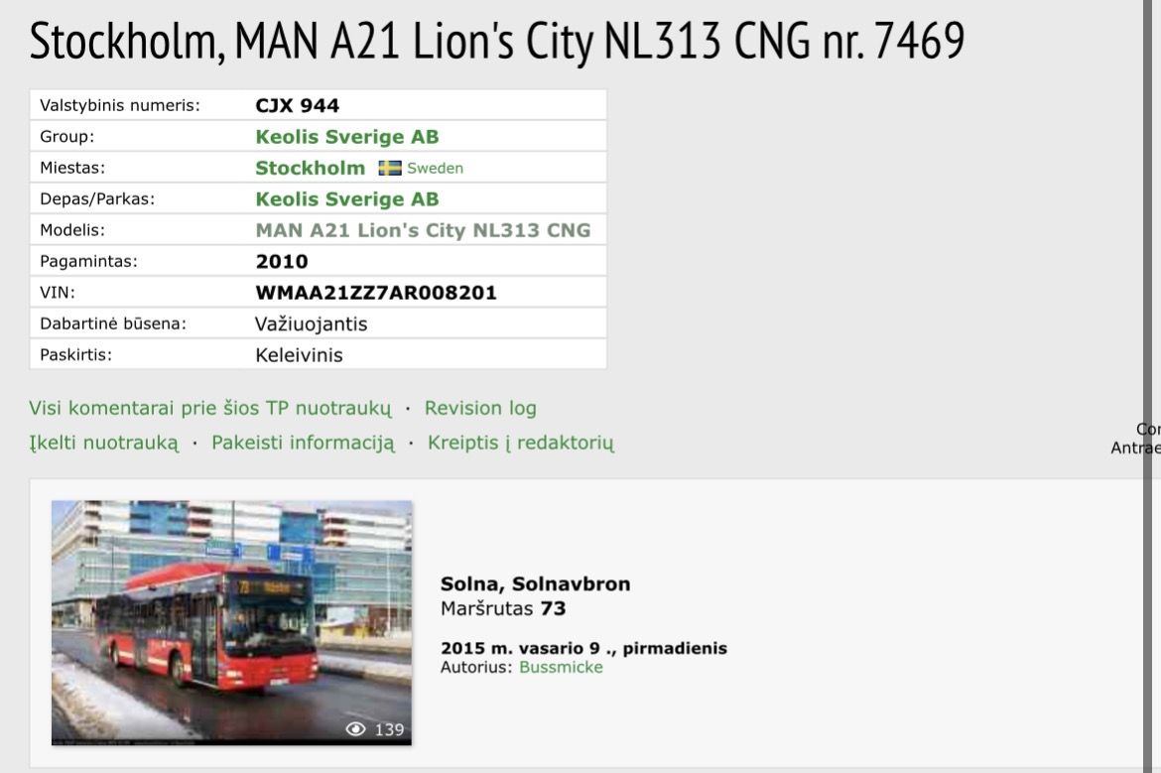Open author Bussmicke profile link
The width and height of the screenshot is (1161, 773).
pyautogui.click(x=561, y=667)
